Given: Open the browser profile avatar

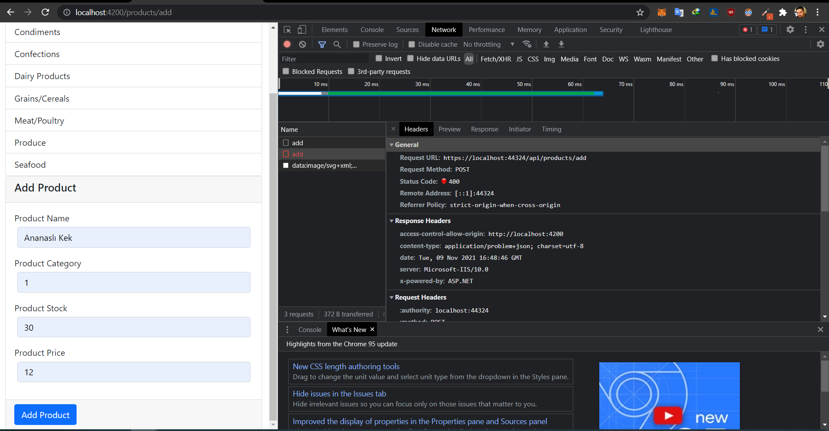Looking at the screenshot, I should tap(800, 13).
